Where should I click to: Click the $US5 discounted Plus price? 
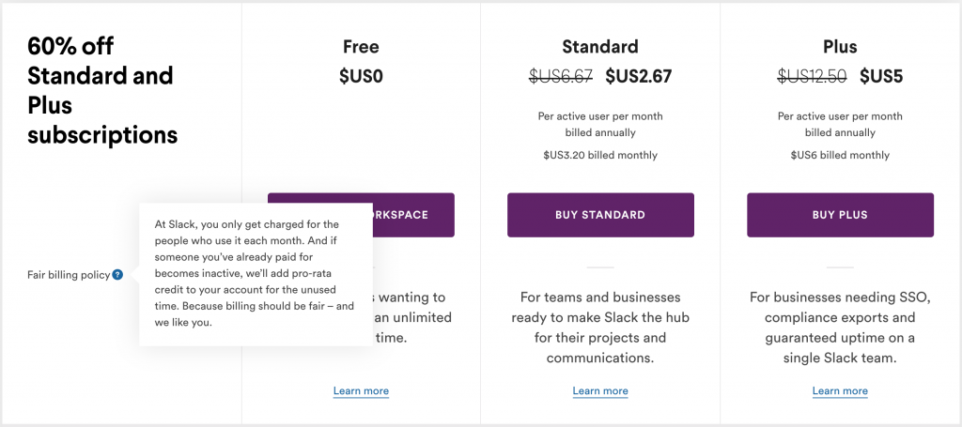coord(881,76)
